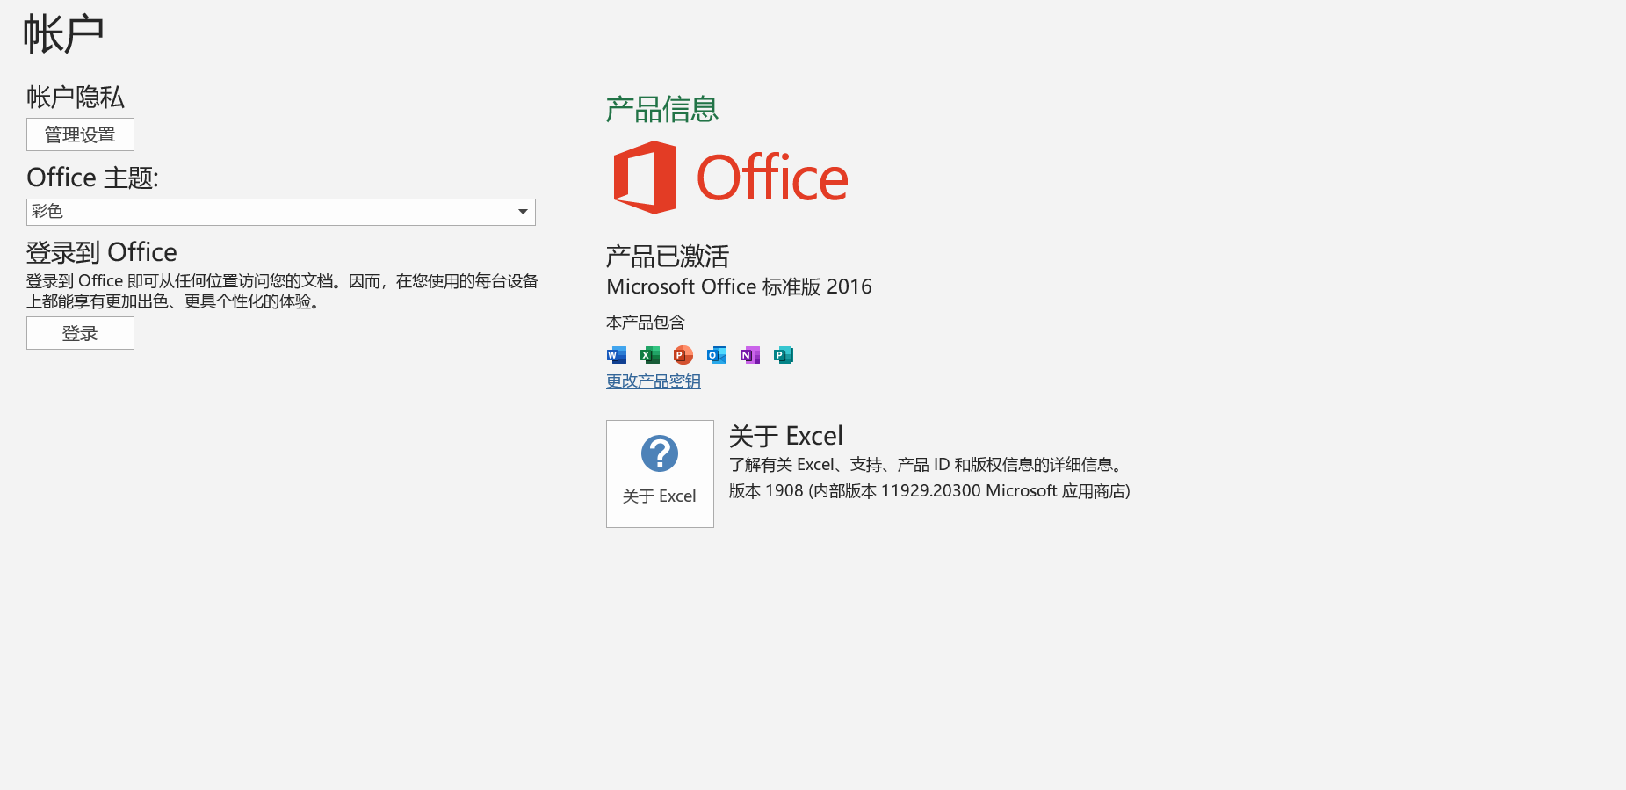Open the Office 主题 dropdown arrow
The image size is (1626, 790).
[x=523, y=212]
